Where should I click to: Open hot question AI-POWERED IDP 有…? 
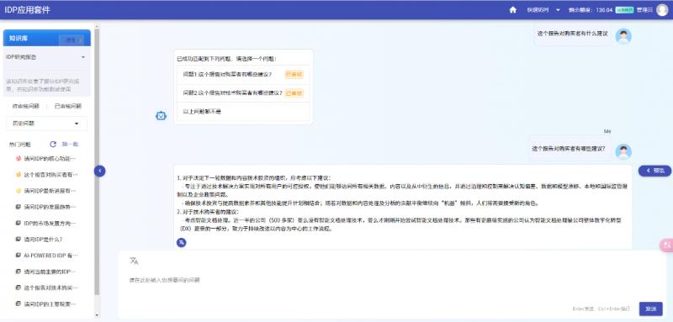51,256
